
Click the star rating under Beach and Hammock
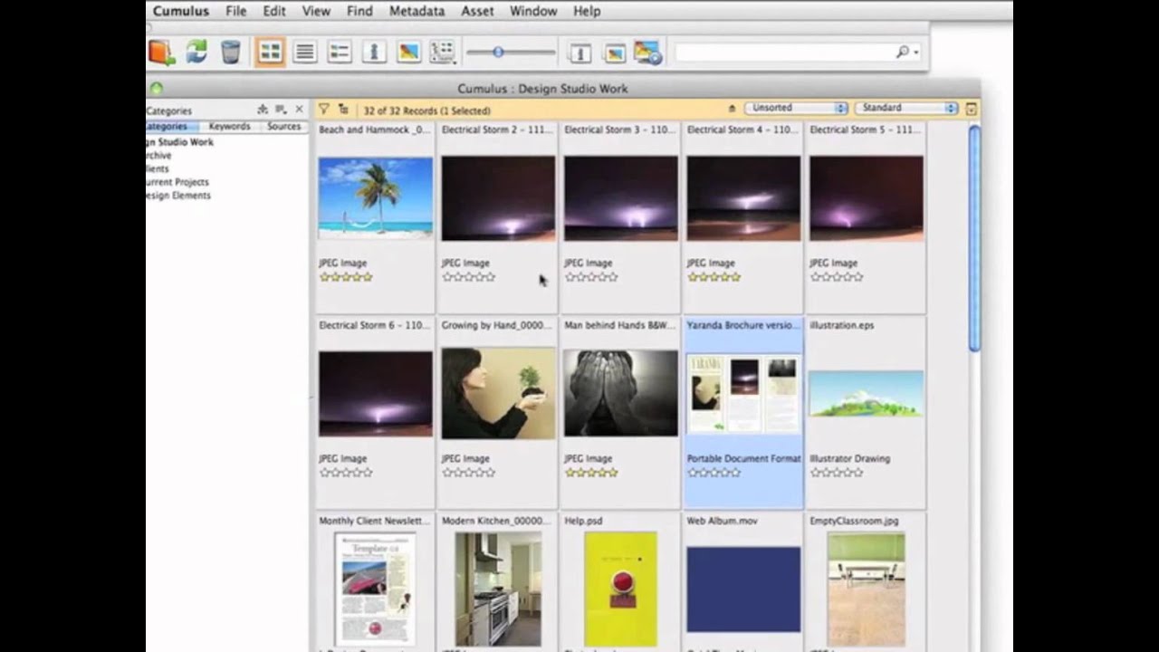[x=346, y=277]
